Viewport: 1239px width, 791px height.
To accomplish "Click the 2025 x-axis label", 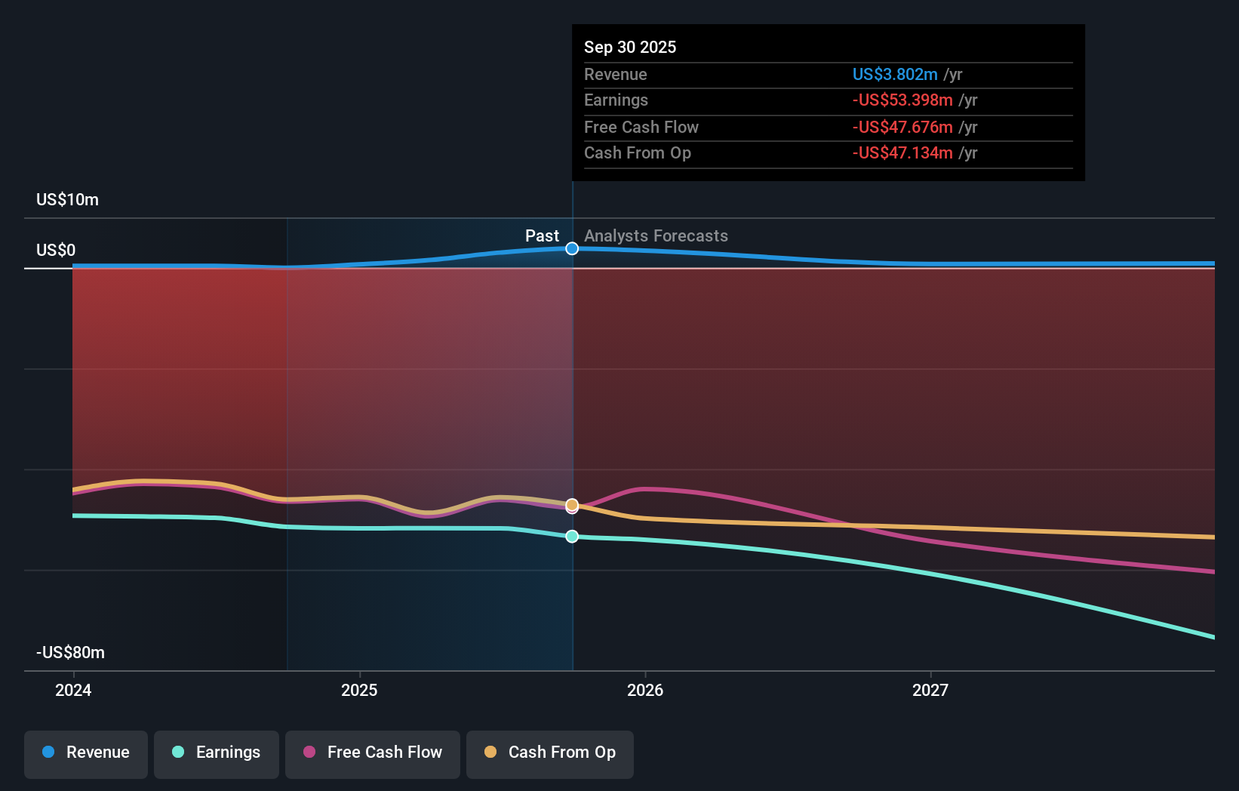I will tap(359, 690).
